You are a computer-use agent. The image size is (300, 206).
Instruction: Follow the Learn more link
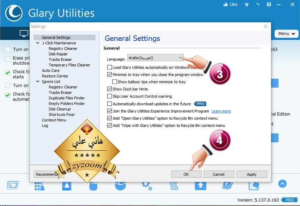tap(221, 111)
